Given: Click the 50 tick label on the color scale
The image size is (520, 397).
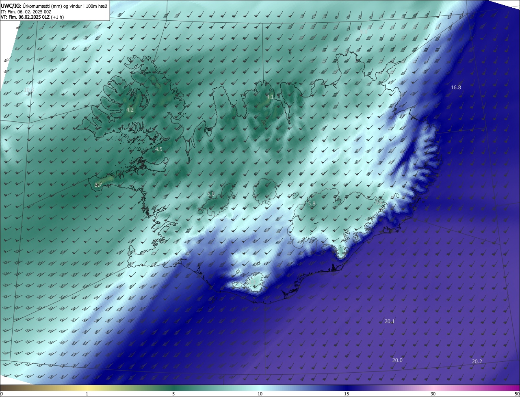Looking at the screenshot, I should point(517,394).
